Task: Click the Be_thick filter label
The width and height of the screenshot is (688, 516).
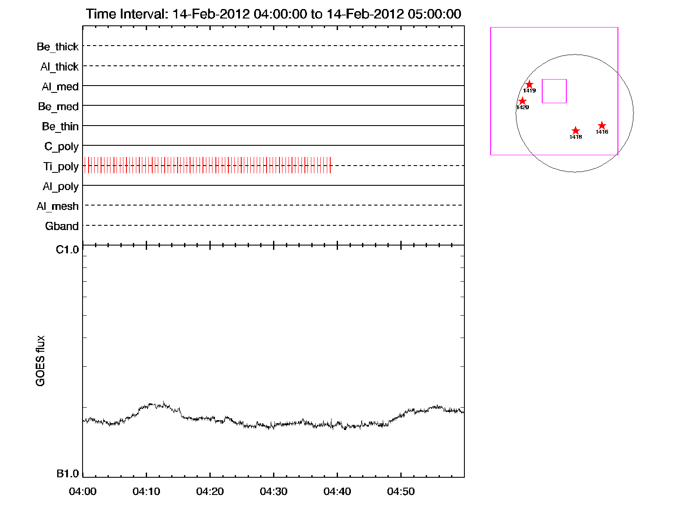Action: tap(58, 46)
